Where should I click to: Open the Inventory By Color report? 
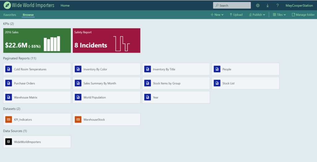(x=106, y=69)
